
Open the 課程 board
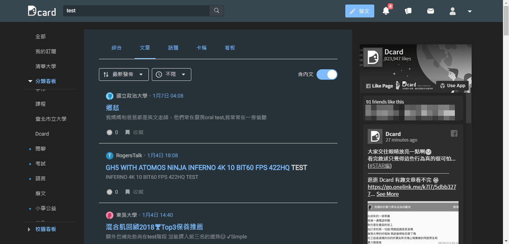coord(41,104)
